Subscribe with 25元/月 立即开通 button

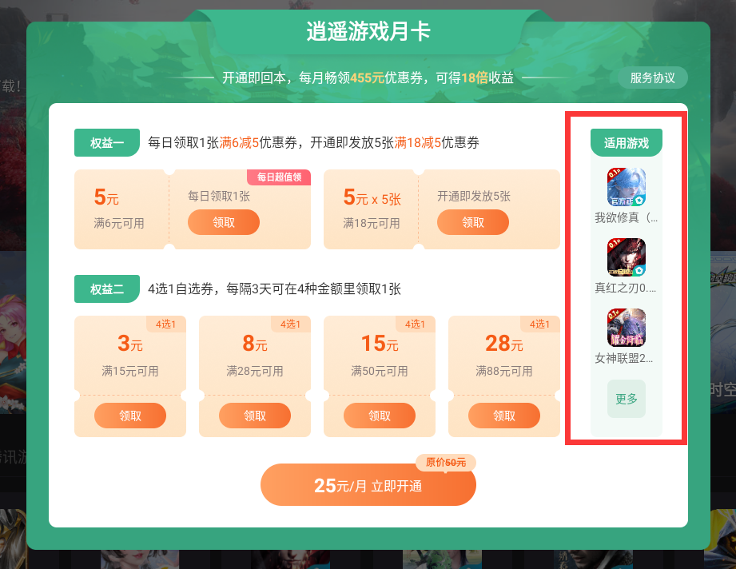tap(368, 485)
